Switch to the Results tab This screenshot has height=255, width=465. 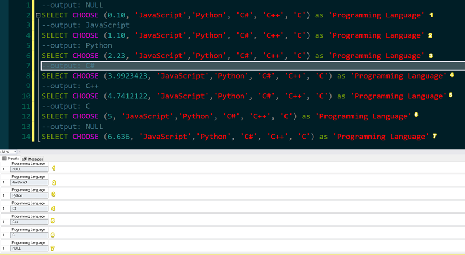click(x=10, y=158)
